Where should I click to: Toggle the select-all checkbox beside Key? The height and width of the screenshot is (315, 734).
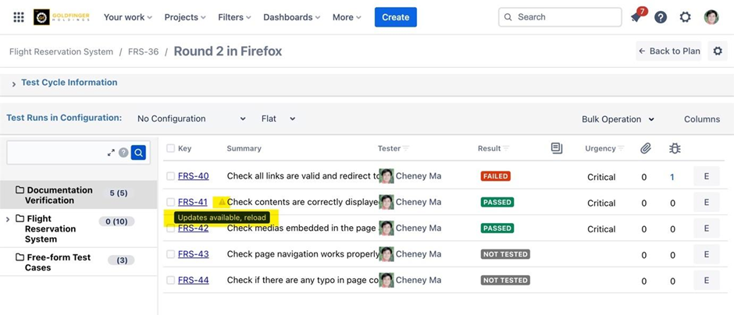[x=170, y=148]
